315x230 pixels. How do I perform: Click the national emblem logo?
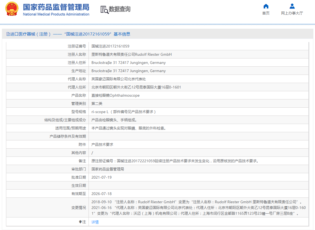tap(12, 9)
